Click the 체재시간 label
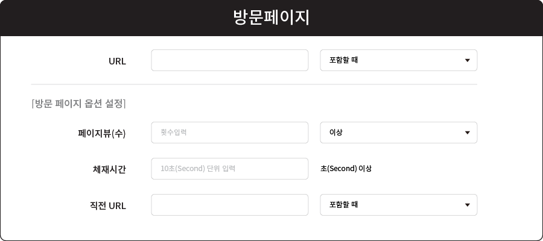 tap(109, 169)
